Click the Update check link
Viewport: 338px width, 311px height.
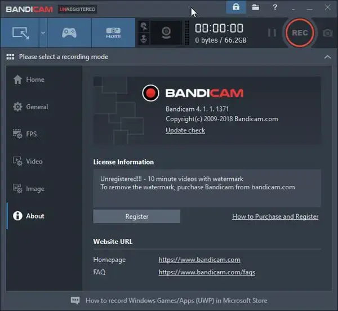pyautogui.click(x=185, y=130)
